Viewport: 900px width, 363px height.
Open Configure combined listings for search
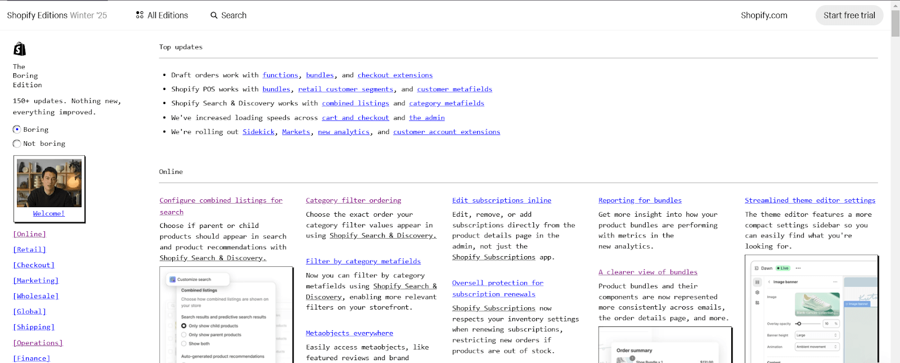221,206
